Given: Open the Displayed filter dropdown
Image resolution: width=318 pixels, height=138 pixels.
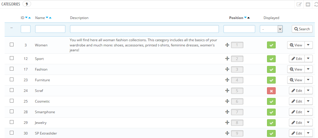Looking at the screenshot, I should point(271,29).
